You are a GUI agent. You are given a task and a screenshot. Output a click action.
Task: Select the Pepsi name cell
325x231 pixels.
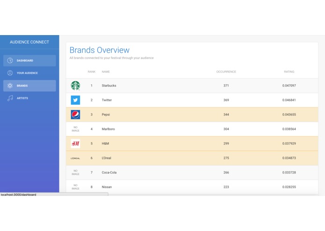(x=106, y=115)
